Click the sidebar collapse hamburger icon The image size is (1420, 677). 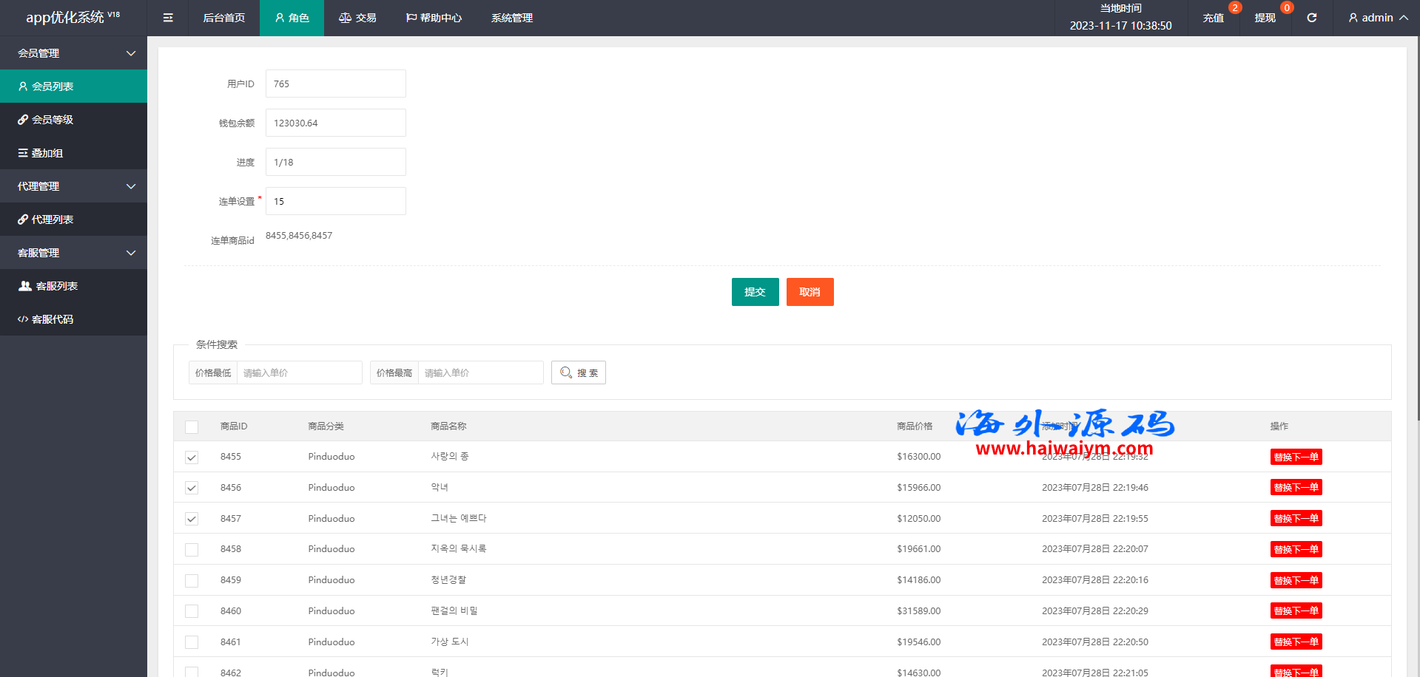[168, 18]
